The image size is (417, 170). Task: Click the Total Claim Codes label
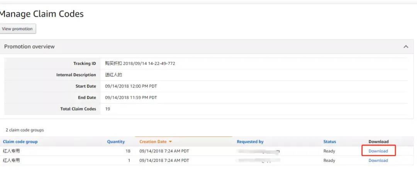[x=78, y=109]
